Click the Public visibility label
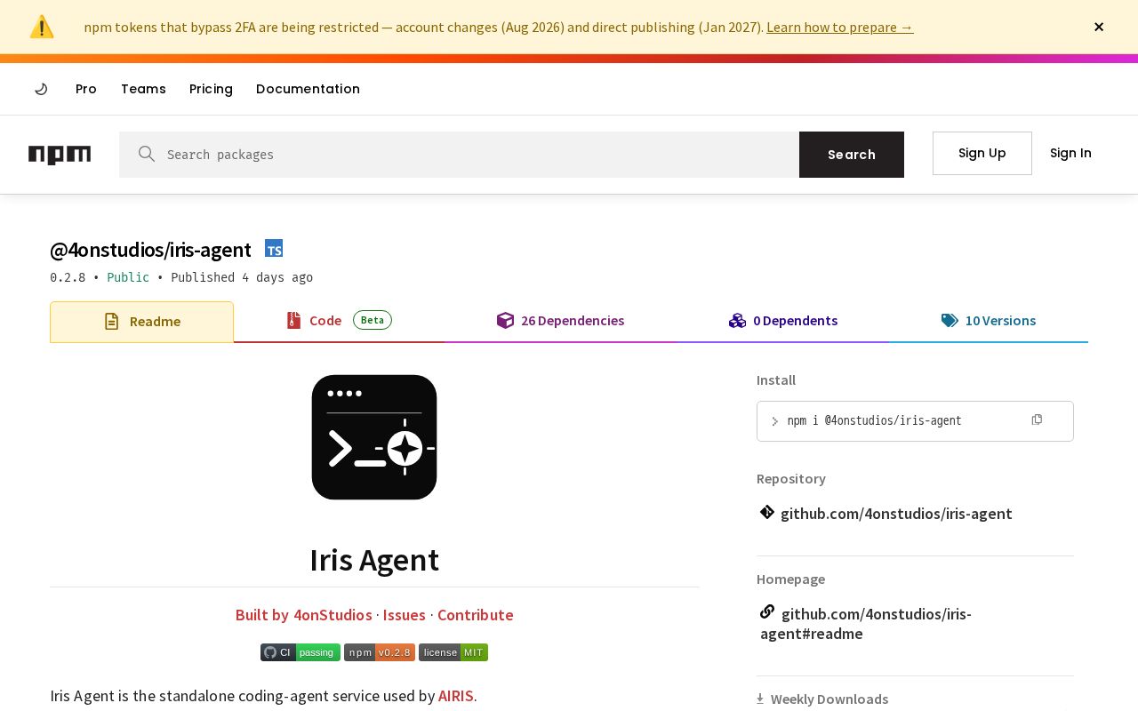 click(128, 277)
